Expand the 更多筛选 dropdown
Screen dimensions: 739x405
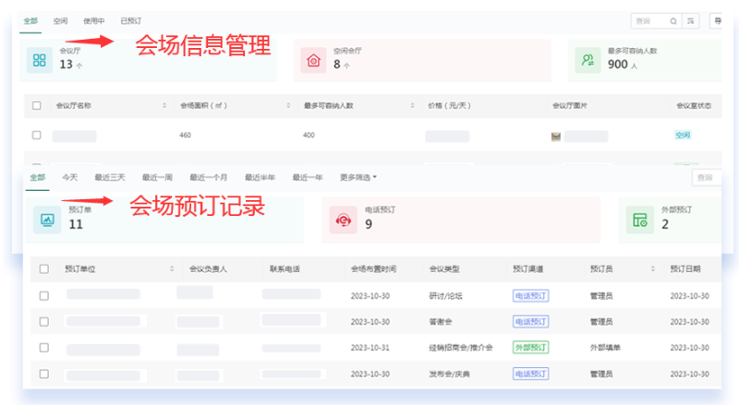pos(358,177)
